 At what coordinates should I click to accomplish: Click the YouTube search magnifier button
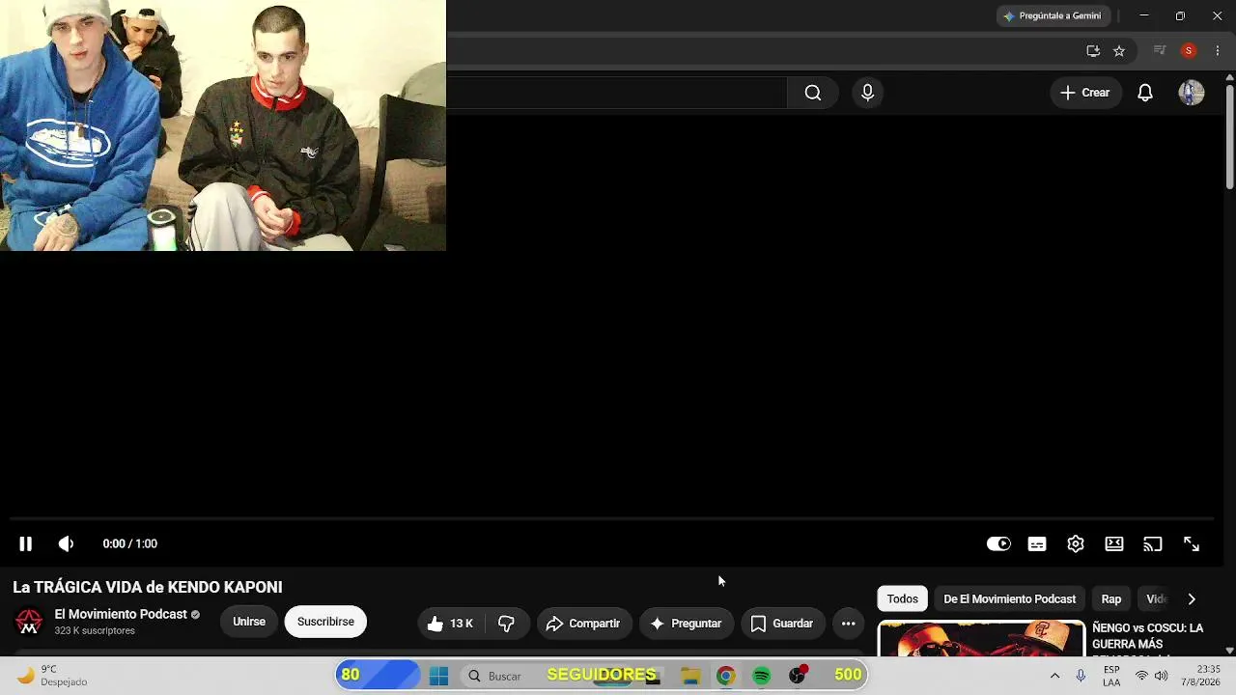tap(813, 93)
